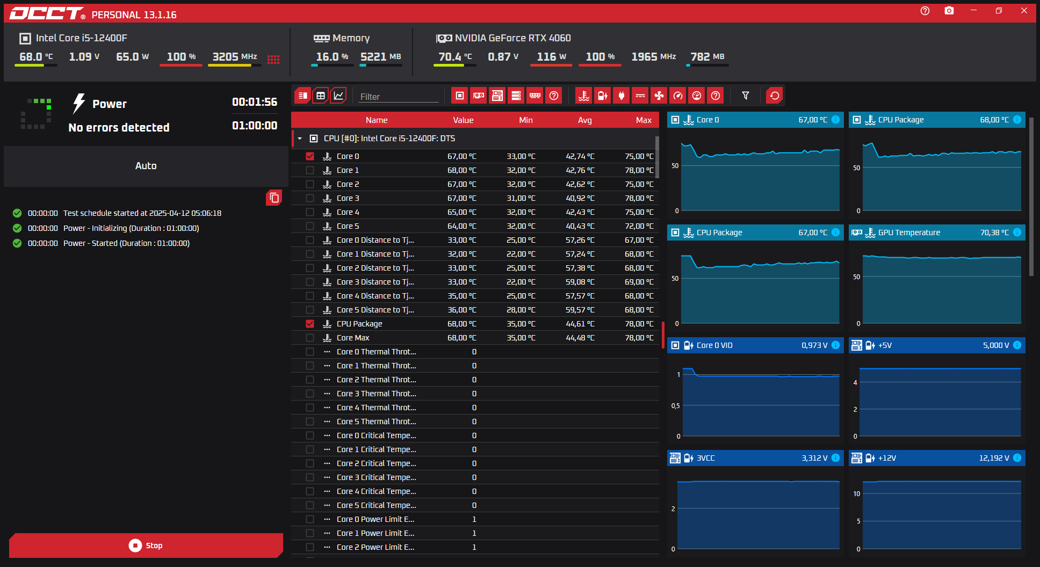Image resolution: width=1040 pixels, height=567 pixels.
Task: Take a screenshot with the camera icon
Action: [x=949, y=11]
